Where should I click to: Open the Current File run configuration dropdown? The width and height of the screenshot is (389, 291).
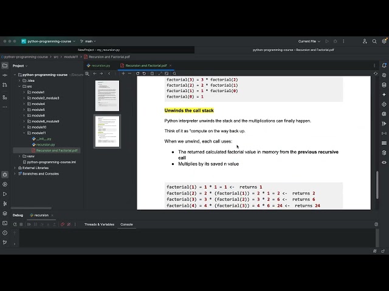click(x=309, y=41)
